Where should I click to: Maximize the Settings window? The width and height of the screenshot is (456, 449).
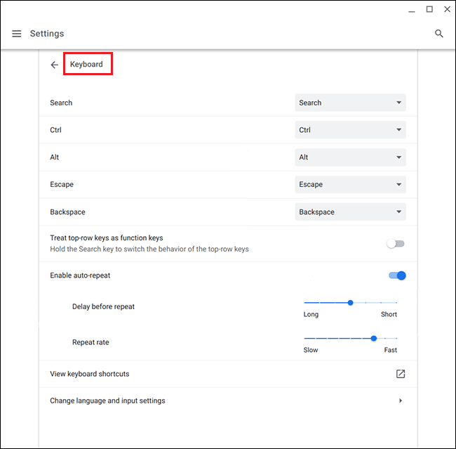(x=429, y=9)
